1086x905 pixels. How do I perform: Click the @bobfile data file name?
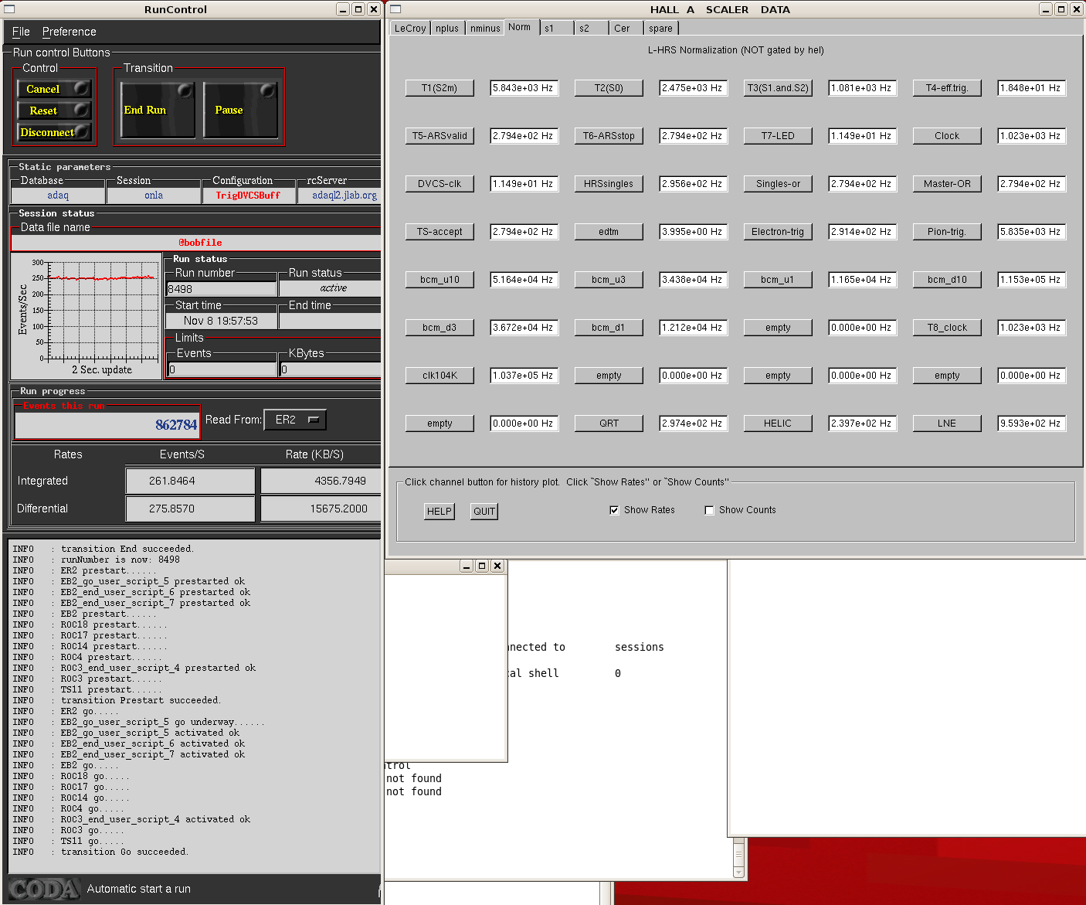(x=197, y=243)
